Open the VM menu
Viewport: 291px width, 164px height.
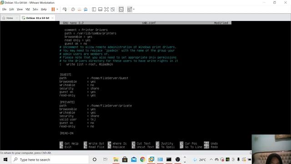click(x=27, y=9)
